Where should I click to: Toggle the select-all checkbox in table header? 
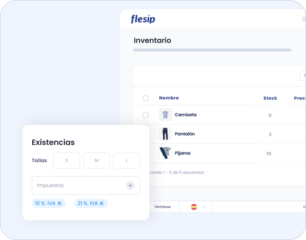(145, 98)
